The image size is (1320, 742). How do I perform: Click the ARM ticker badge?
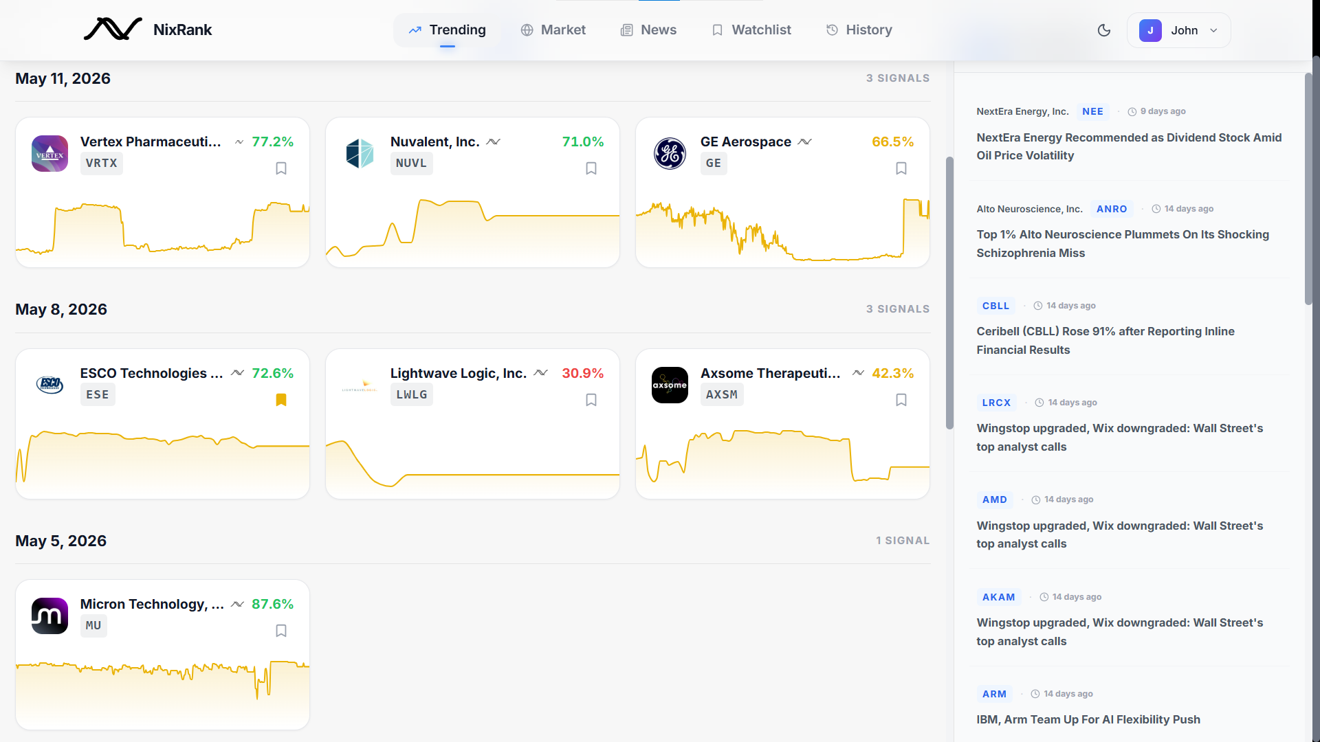pos(994,694)
